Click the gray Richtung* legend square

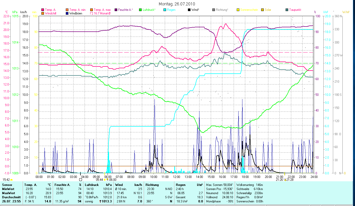click(213, 10)
